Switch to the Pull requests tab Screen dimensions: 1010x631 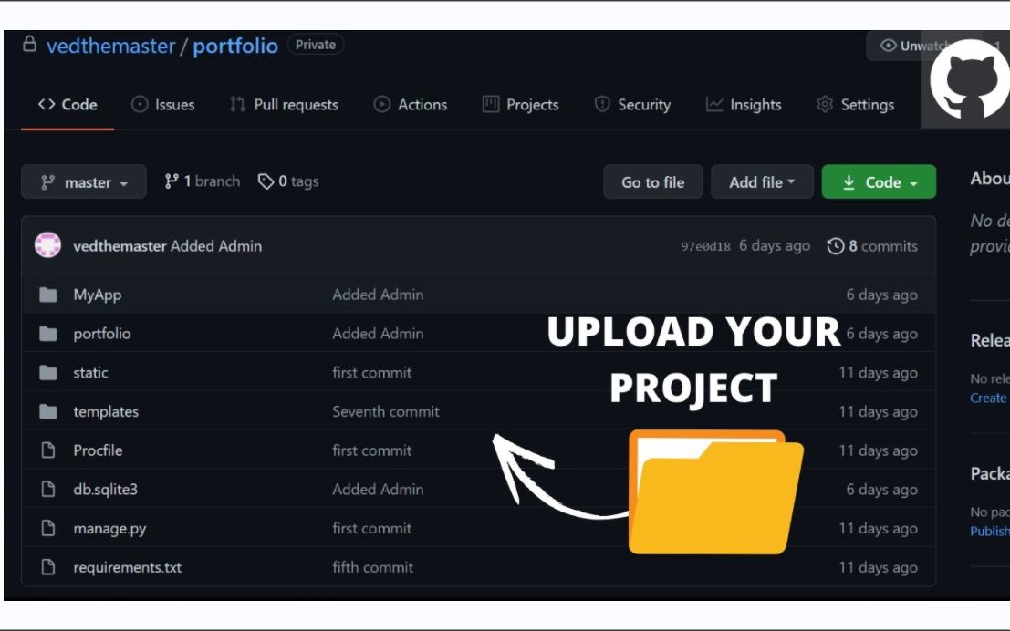click(x=284, y=104)
